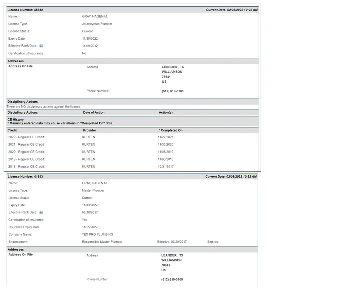Click the License Number: 45882 header
The image size is (361, 290).
pyautogui.click(x=25, y=10)
